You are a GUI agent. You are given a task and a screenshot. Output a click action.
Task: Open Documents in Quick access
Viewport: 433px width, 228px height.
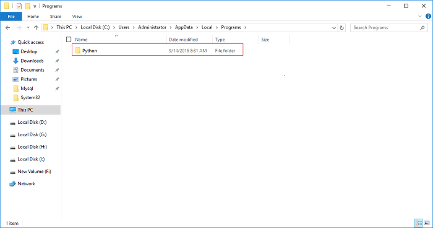tap(32, 70)
